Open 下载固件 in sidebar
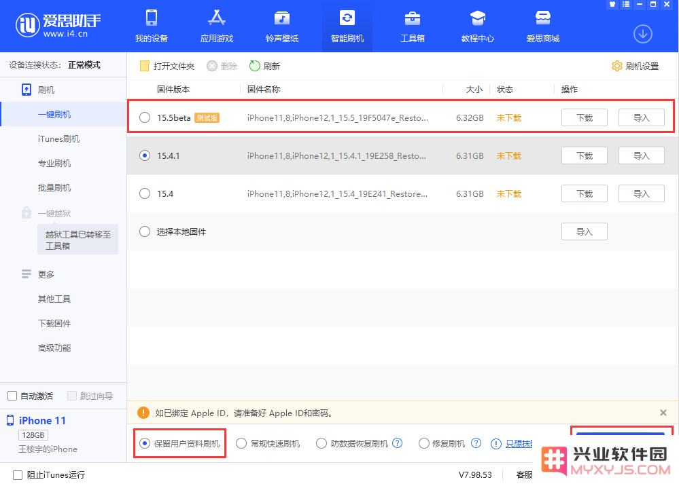The width and height of the screenshot is (679, 486). (54, 323)
